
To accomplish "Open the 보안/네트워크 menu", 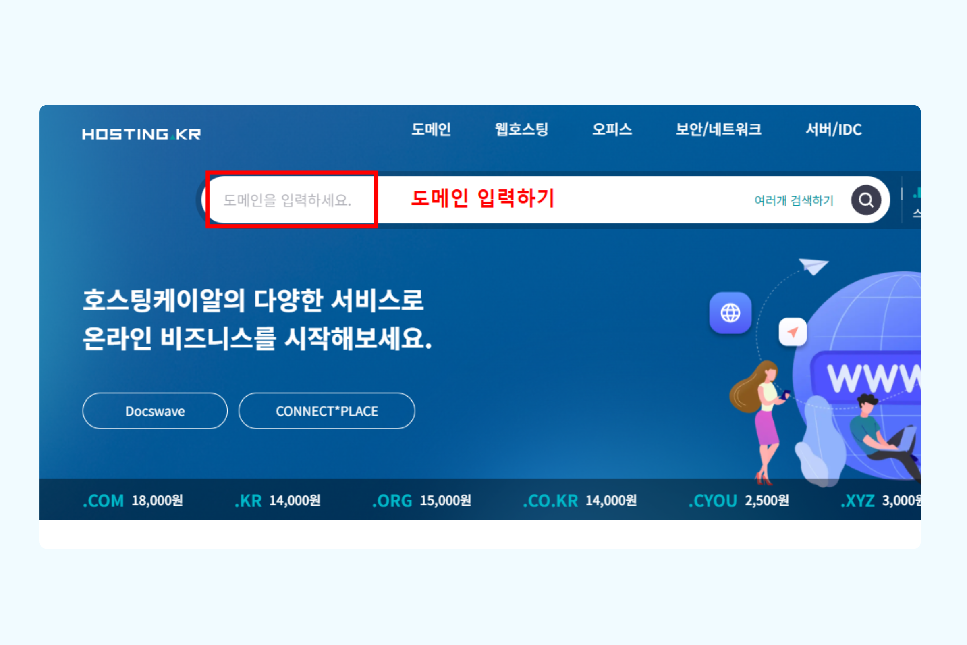I will tap(718, 129).
